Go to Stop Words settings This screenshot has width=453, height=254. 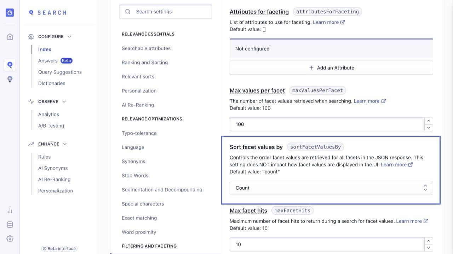coord(135,176)
